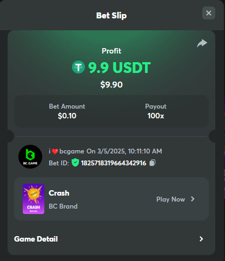Click the Payout 100x value
225x261 pixels.
click(156, 116)
